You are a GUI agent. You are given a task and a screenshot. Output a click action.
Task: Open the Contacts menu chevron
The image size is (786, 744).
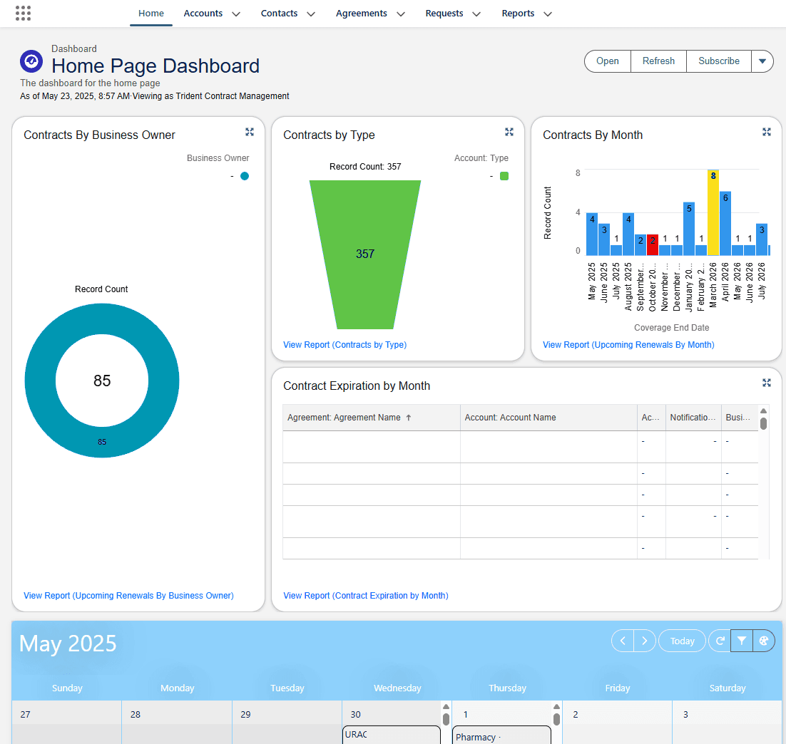(x=311, y=14)
